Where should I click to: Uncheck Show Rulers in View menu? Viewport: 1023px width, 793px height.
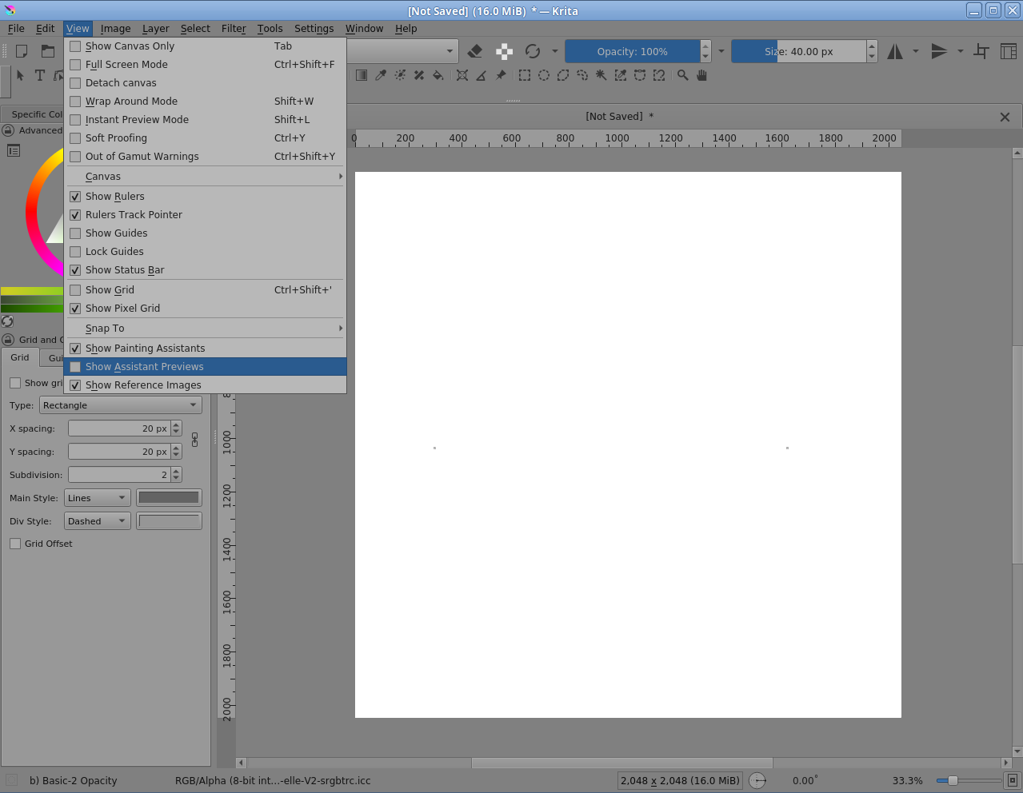[115, 197]
